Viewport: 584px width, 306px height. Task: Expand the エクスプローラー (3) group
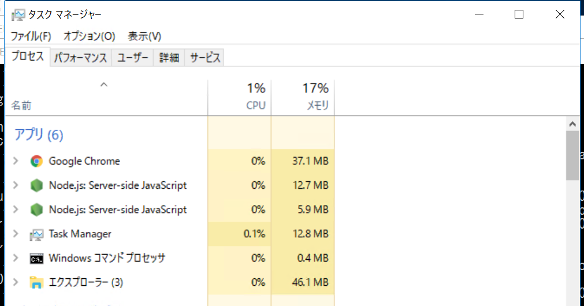[16, 282]
